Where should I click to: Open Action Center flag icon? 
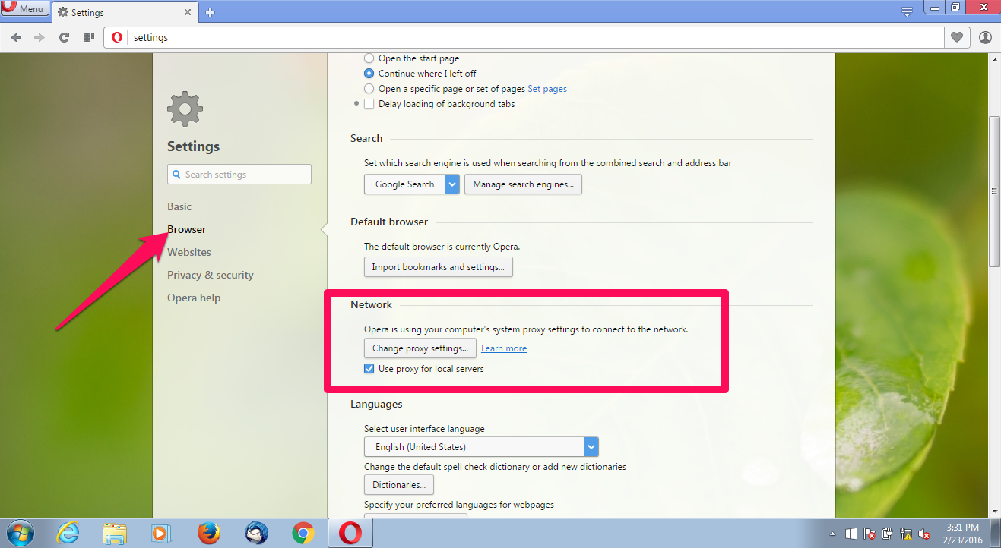870,534
